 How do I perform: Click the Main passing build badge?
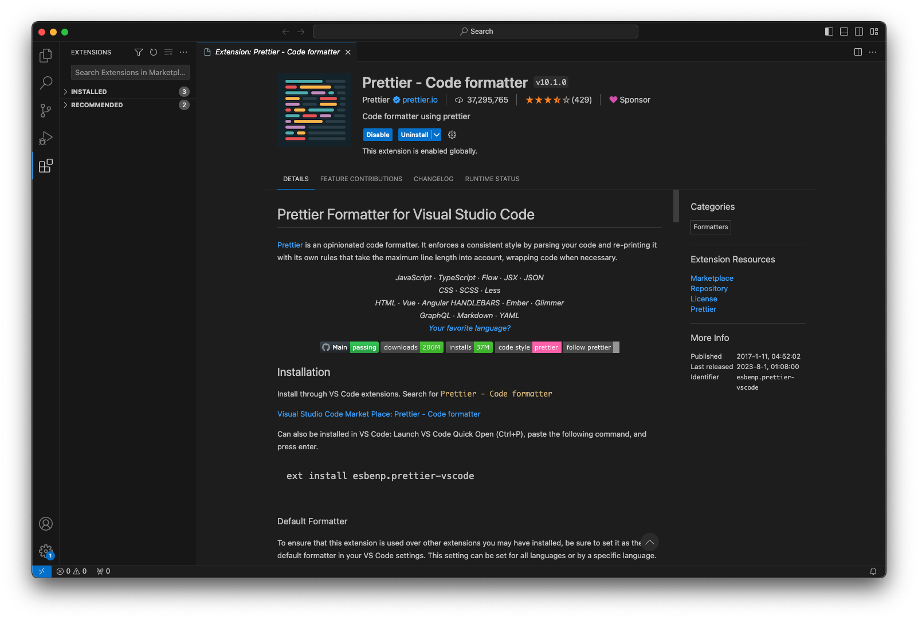click(349, 347)
